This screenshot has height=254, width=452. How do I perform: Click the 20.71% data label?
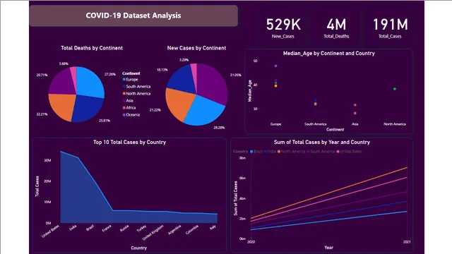pyautogui.click(x=42, y=75)
